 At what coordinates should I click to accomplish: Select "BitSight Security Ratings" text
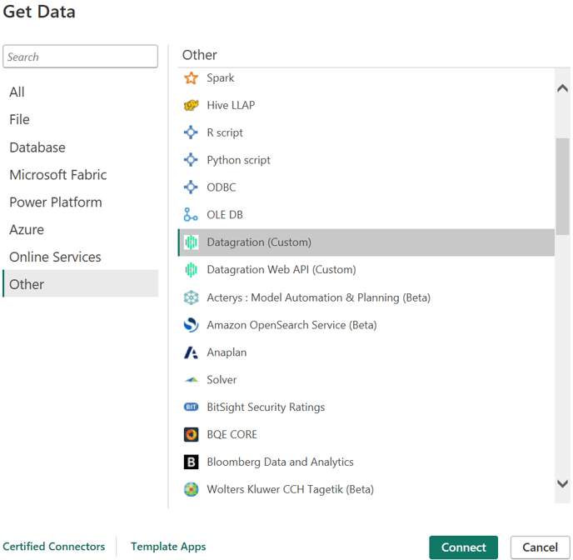coord(266,407)
